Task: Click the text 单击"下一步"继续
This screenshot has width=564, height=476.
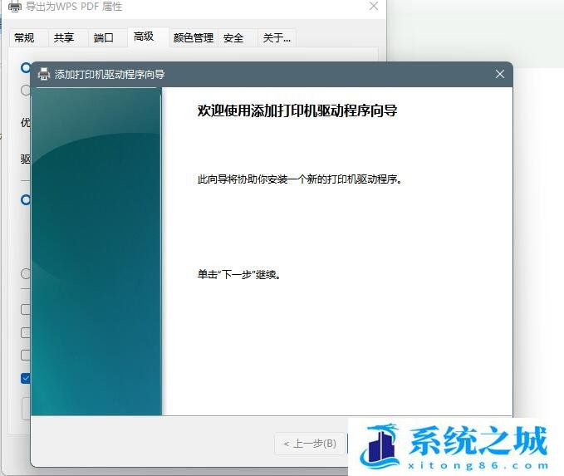Action: (239, 274)
